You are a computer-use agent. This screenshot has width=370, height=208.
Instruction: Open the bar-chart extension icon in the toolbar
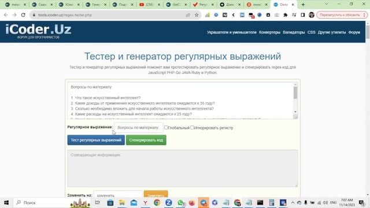pos(207,15)
